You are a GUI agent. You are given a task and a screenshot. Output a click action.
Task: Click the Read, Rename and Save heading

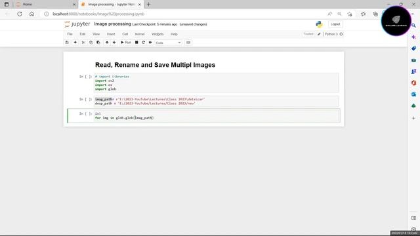pyautogui.click(x=155, y=65)
